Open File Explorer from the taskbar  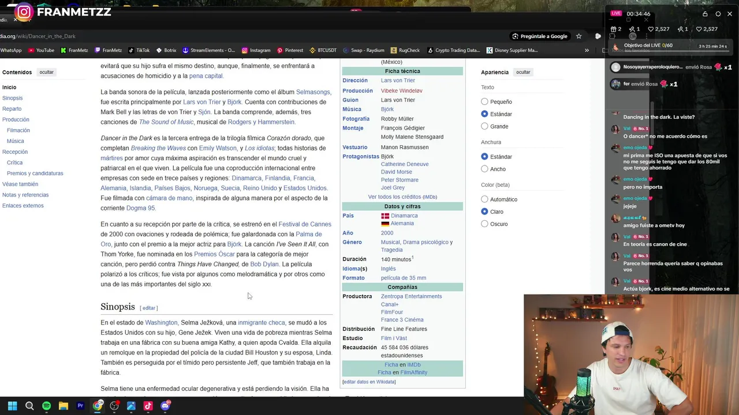pos(64,406)
